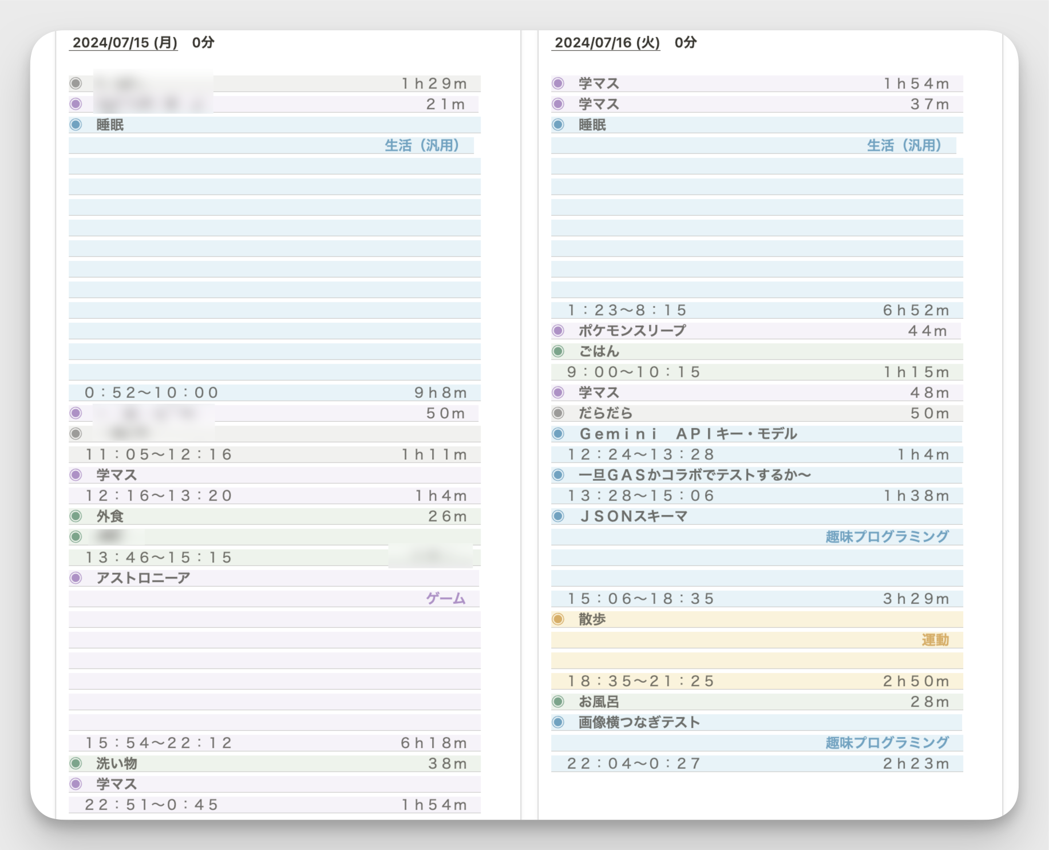Viewport: 1049px width, 850px height.
Task: Select the ゲーム category label
Action: point(446,599)
